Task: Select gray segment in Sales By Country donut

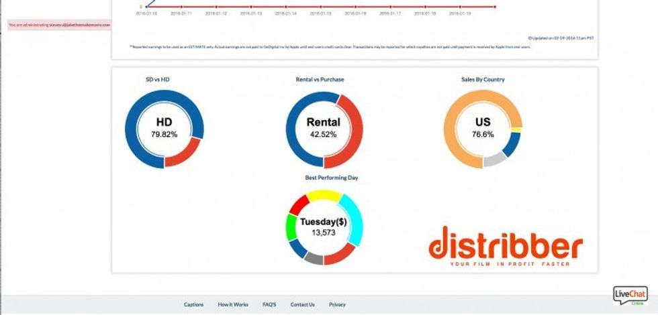Action: point(496,160)
